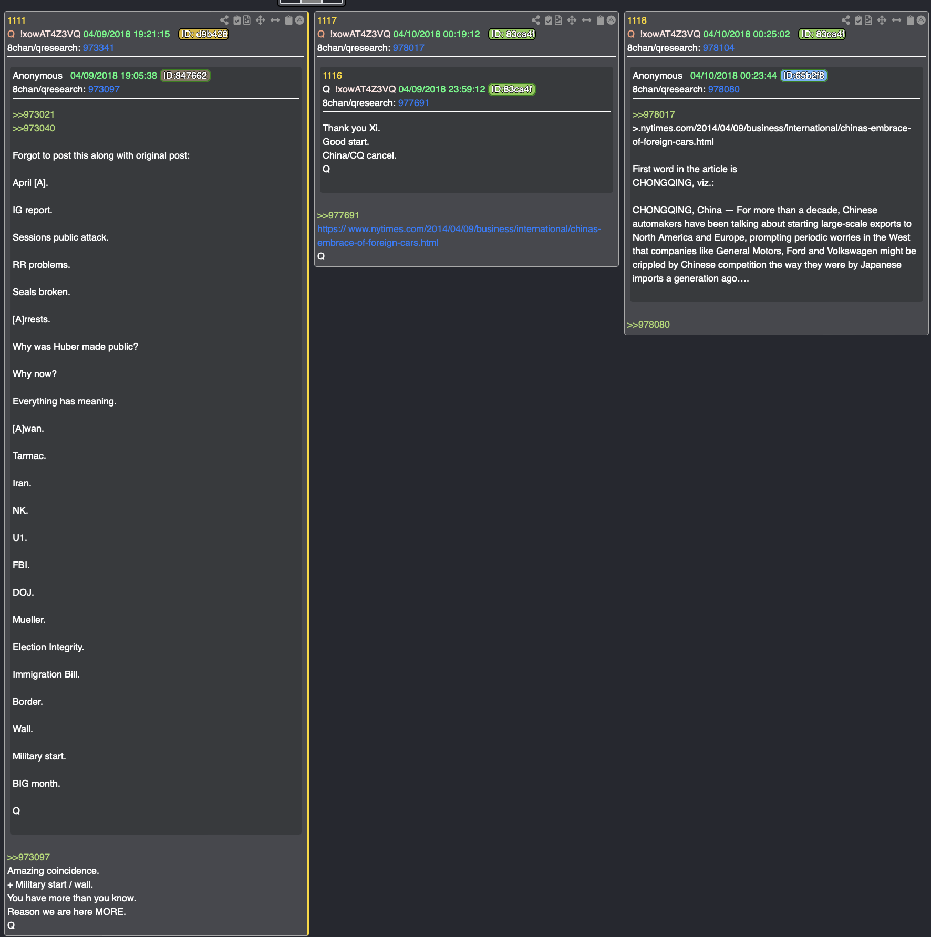
Task: Click the line 'Sessions public attack.'
Action: (60, 237)
